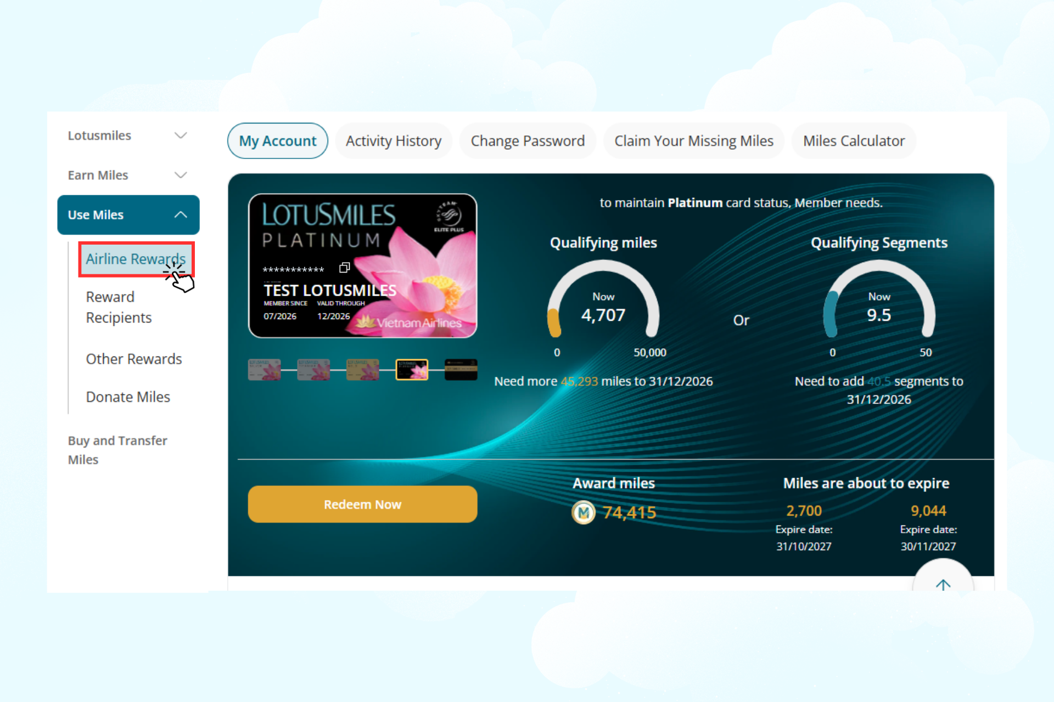Click the member name TEST LOTUSMILES
Image resolution: width=1054 pixels, height=702 pixels.
pyautogui.click(x=329, y=290)
